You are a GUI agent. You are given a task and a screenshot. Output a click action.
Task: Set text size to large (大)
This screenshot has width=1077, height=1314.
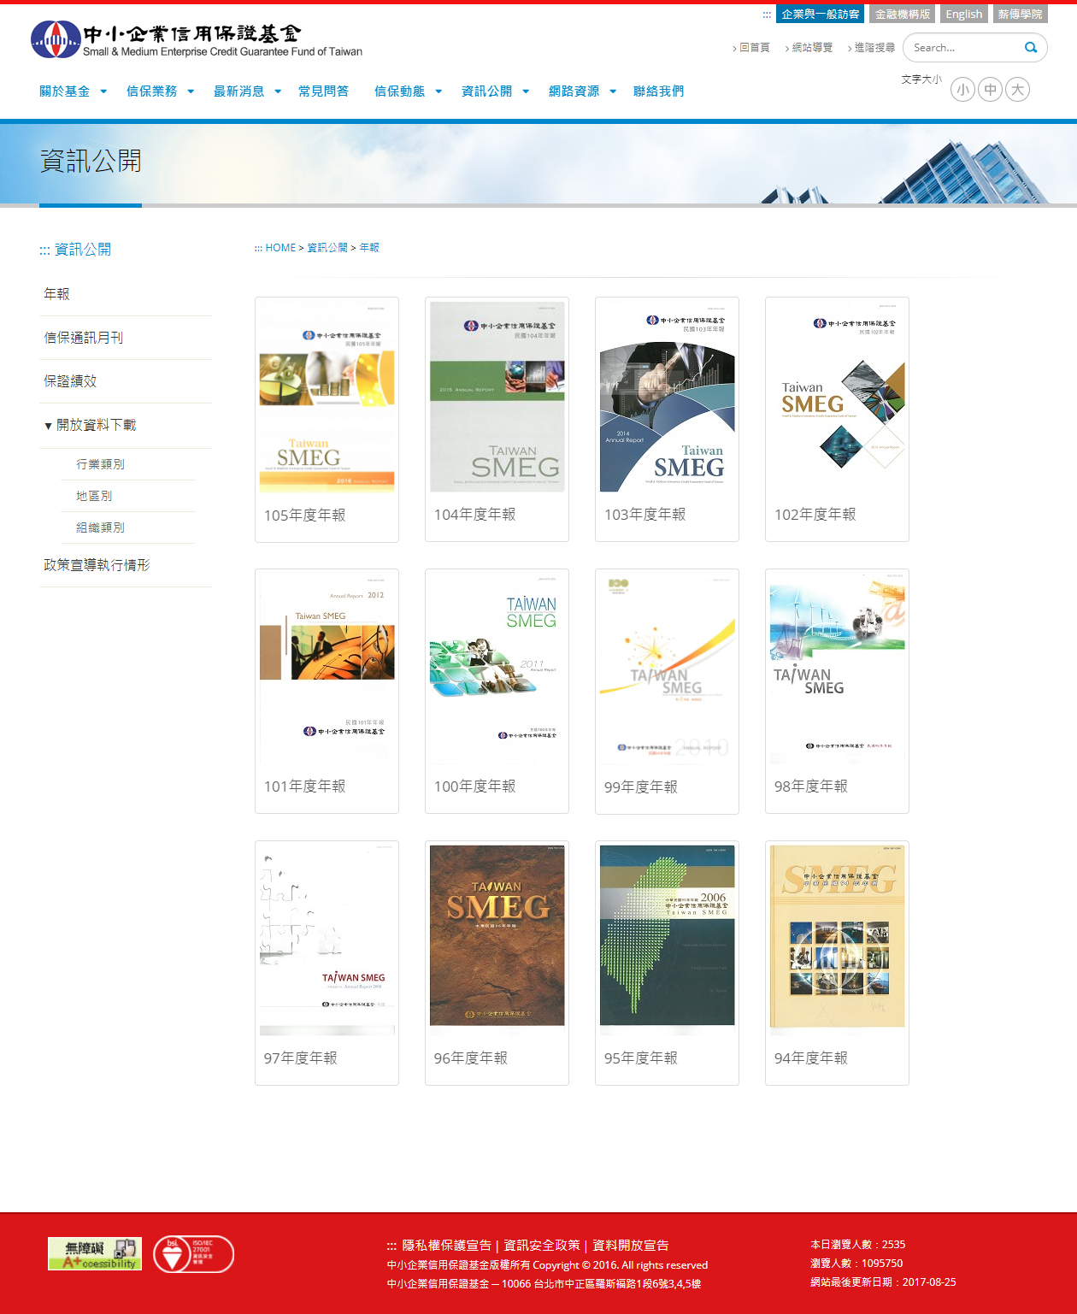coord(1017,90)
